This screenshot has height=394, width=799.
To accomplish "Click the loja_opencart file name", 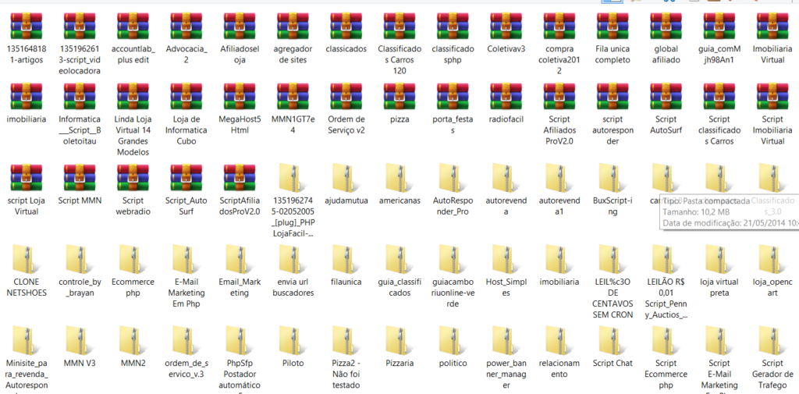I will pos(772,287).
